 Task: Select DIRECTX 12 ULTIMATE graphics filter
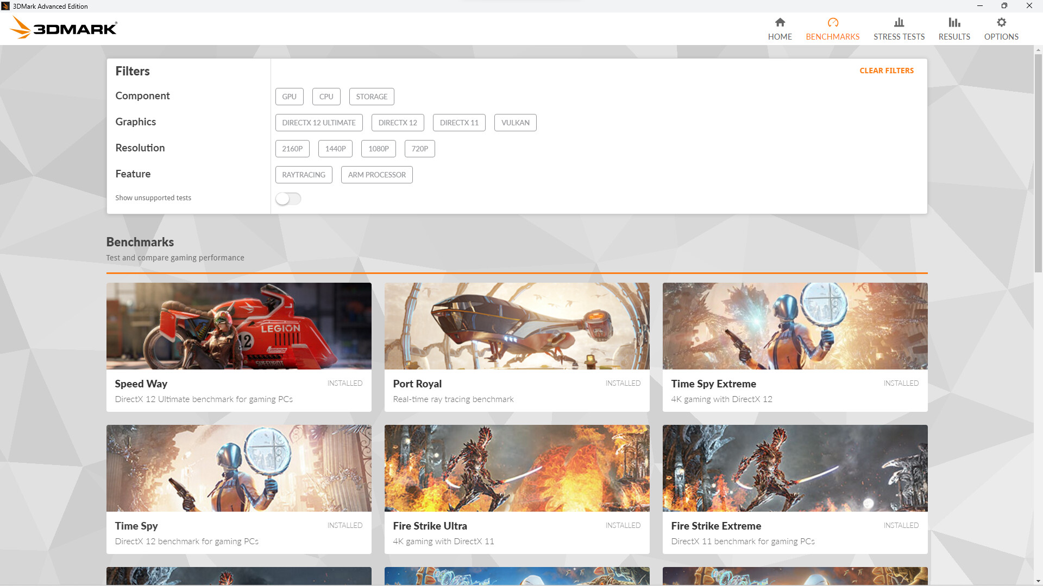tap(319, 122)
